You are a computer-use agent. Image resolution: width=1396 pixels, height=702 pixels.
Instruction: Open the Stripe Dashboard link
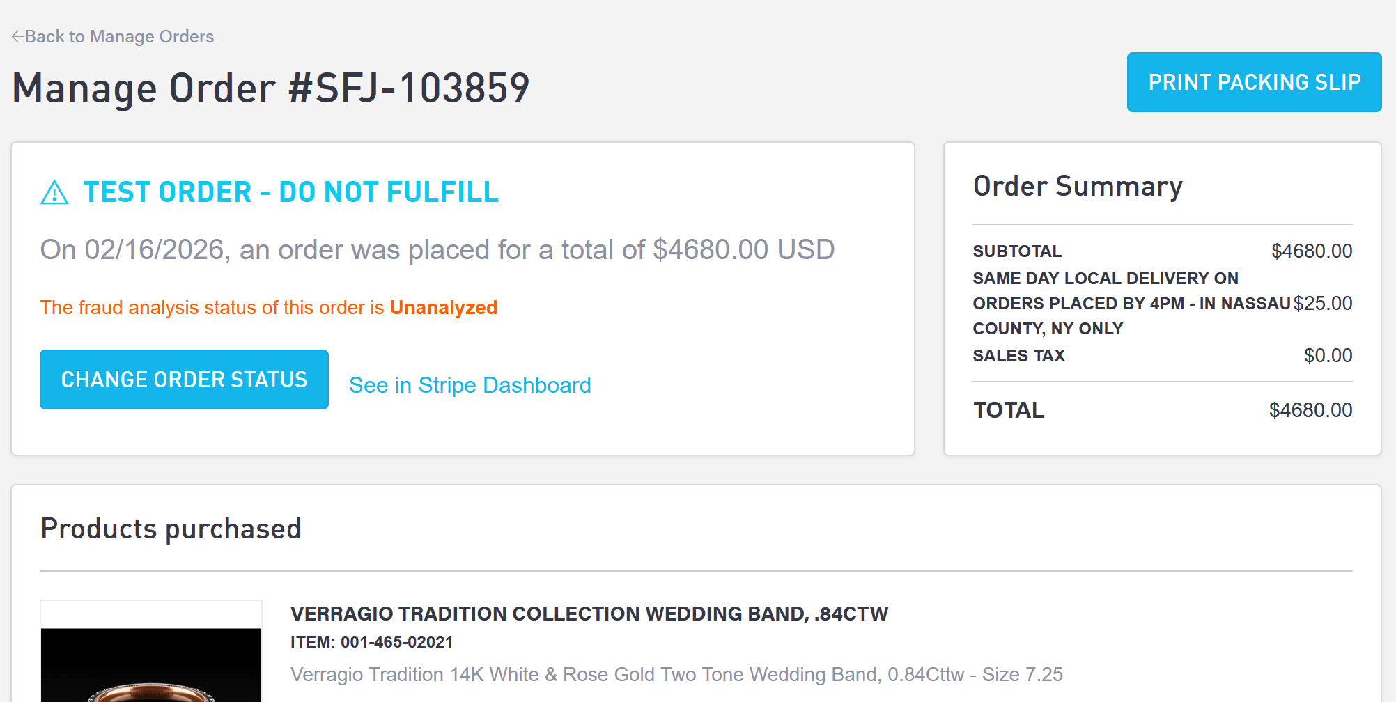tap(470, 384)
